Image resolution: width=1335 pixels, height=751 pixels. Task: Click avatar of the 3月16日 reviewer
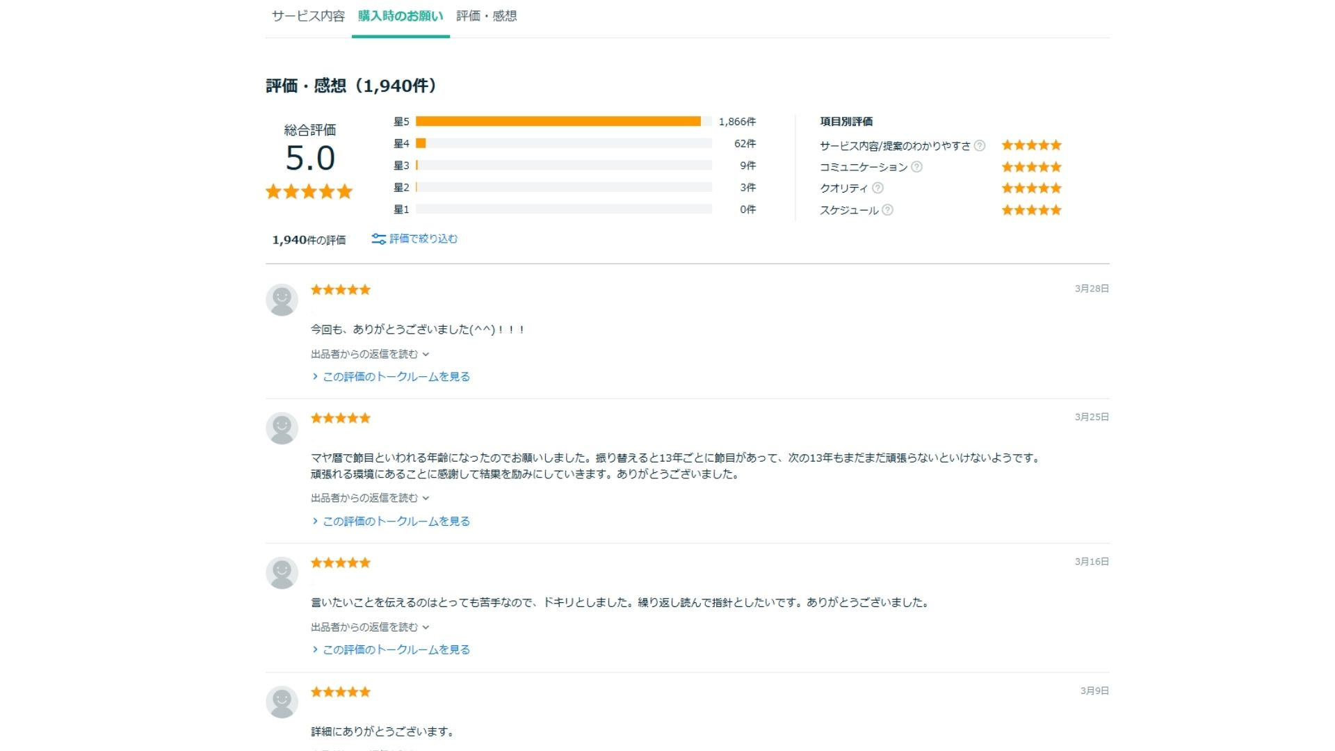(x=282, y=573)
